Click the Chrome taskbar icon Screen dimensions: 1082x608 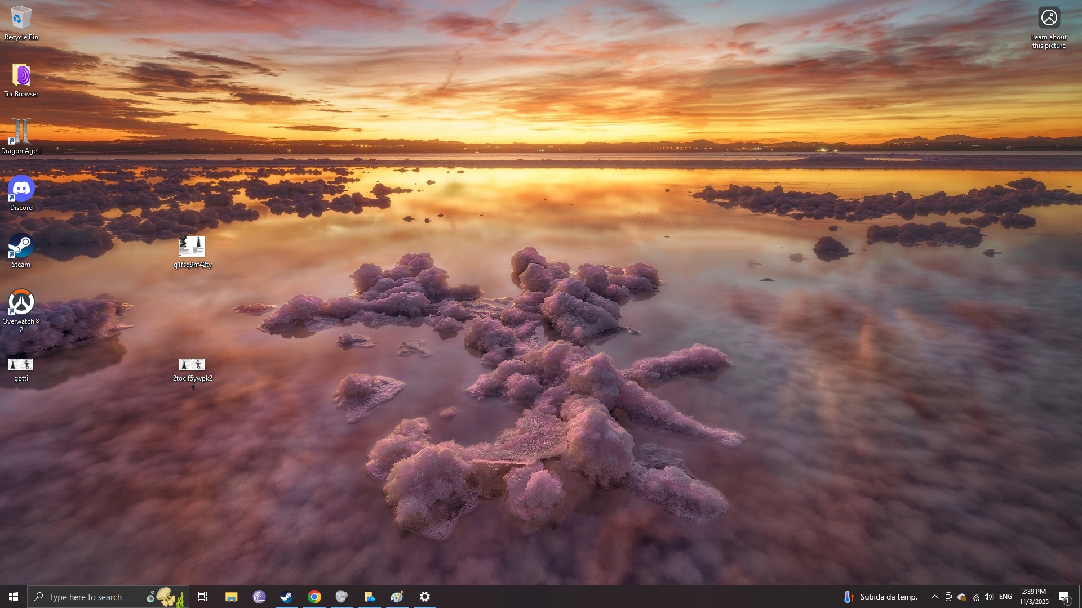[x=314, y=597]
